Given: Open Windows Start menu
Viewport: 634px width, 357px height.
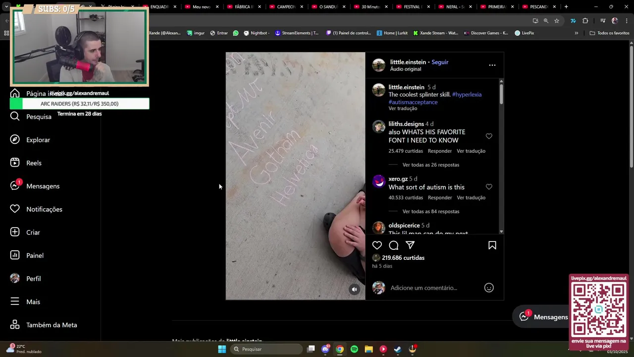Looking at the screenshot, I should pos(222,349).
